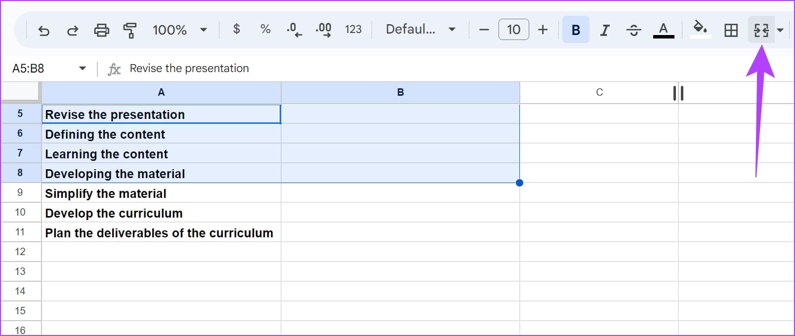Toggle italic formatting

point(605,30)
